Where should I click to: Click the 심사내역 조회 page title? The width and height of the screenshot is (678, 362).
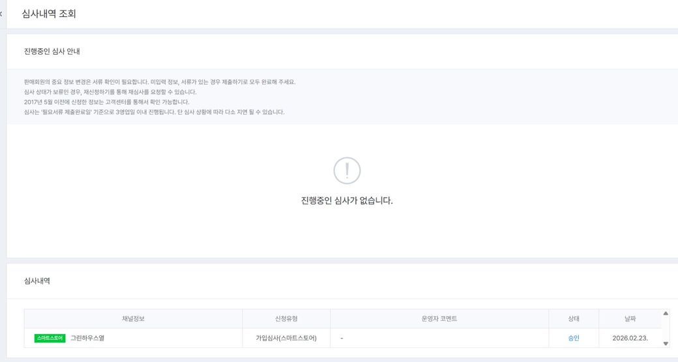pos(49,14)
